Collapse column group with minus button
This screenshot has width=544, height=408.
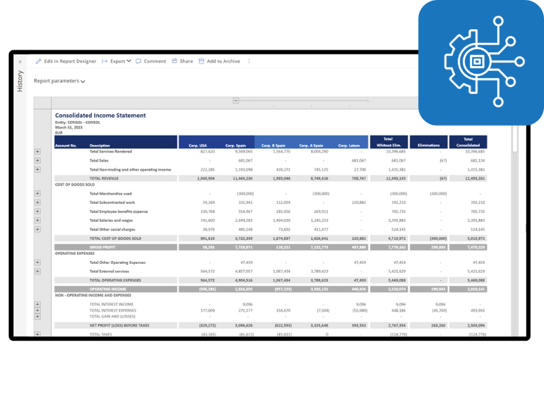click(x=236, y=101)
